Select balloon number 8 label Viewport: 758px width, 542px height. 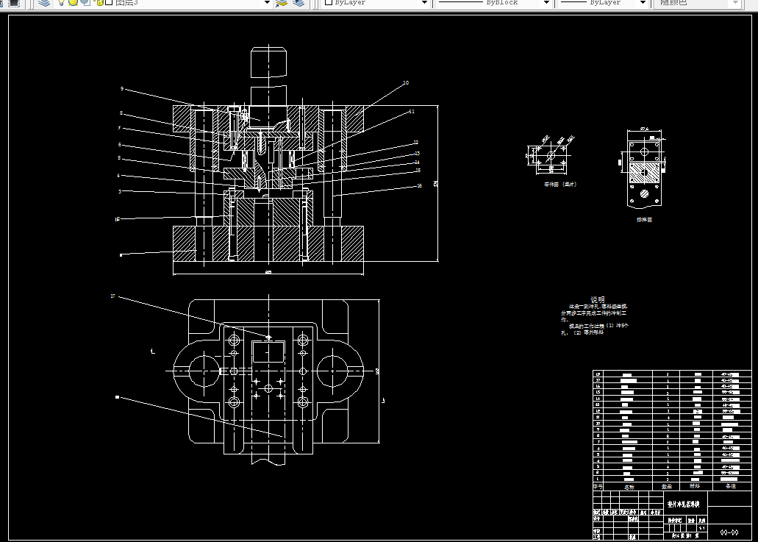pos(121,113)
